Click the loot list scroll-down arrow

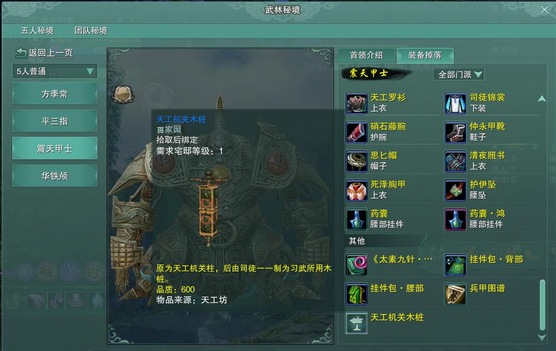click(x=542, y=338)
